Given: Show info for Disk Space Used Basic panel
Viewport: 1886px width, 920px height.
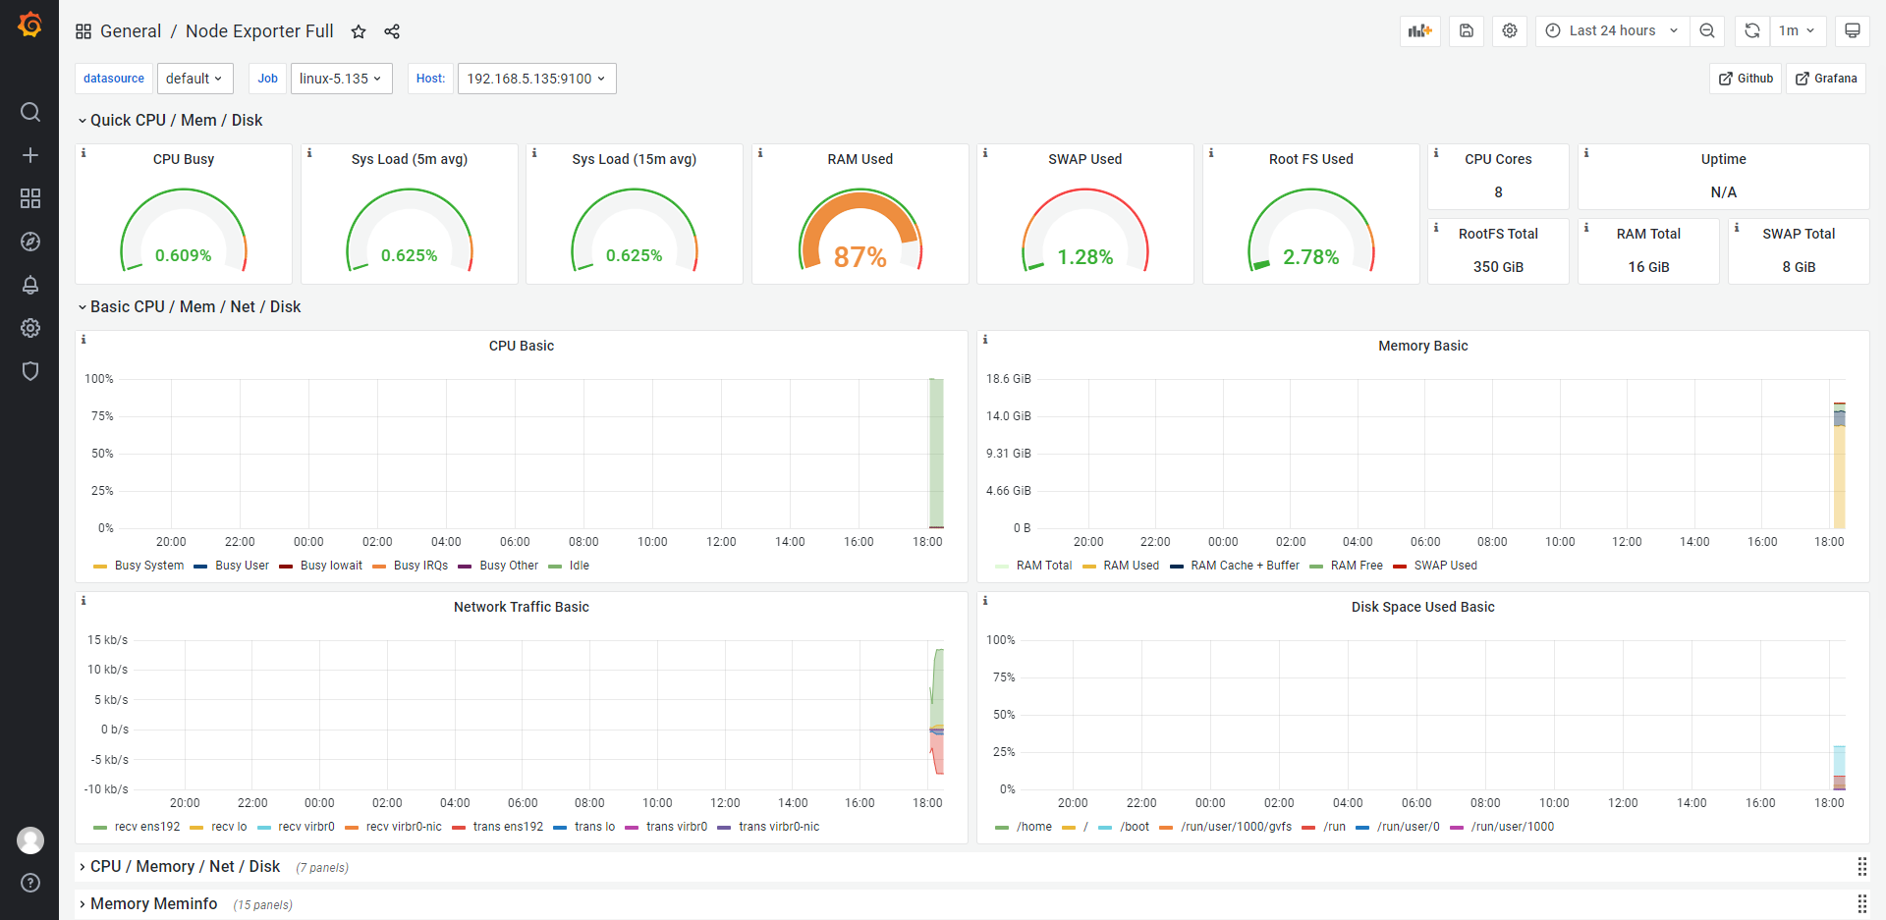Looking at the screenshot, I should point(985,601).
